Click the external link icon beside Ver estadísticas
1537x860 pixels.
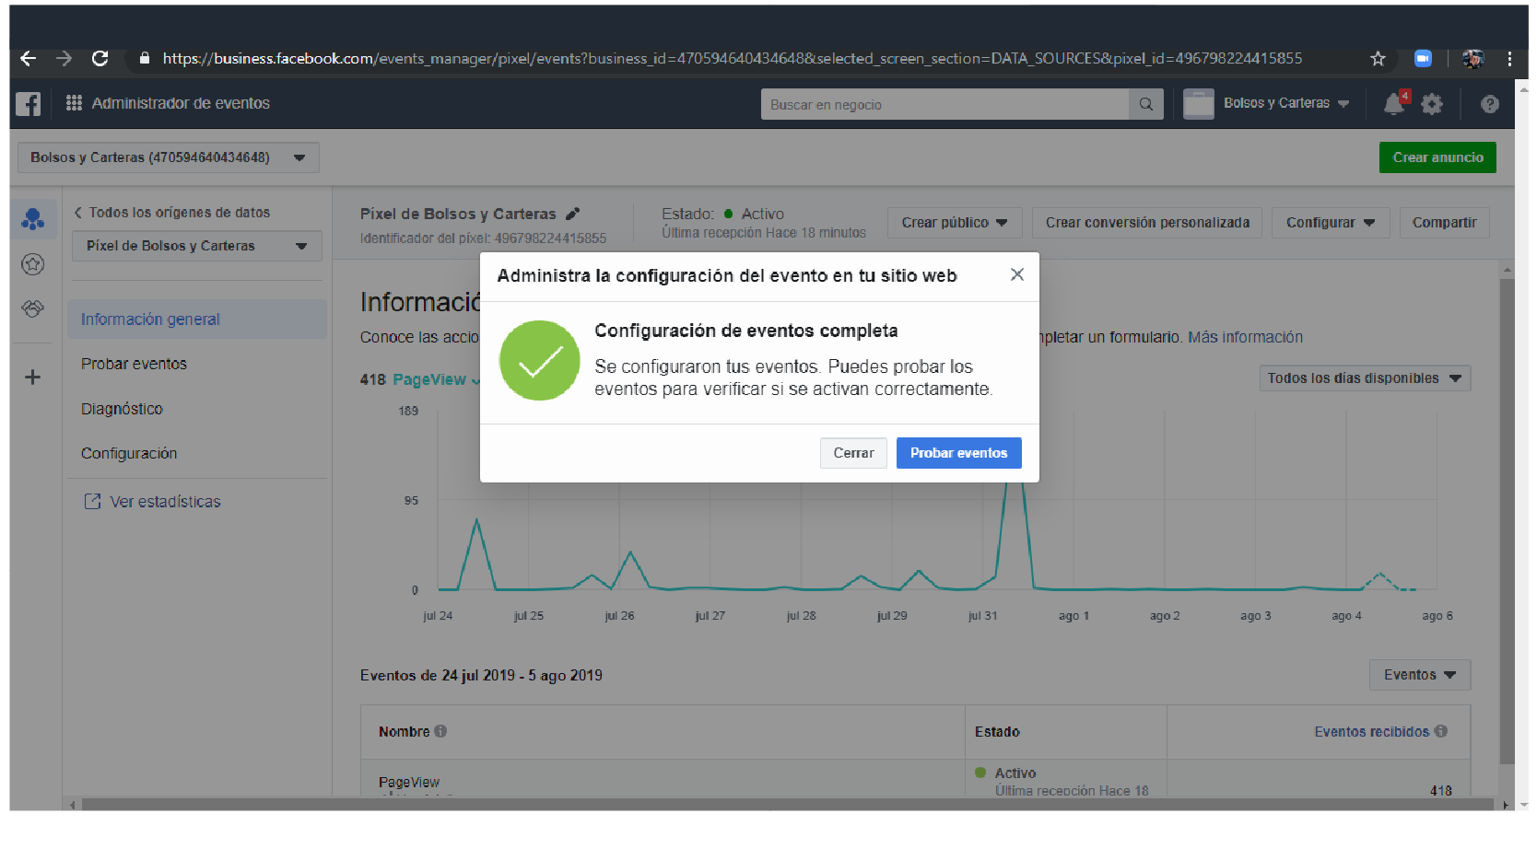pyautogui.click(x=92, y=501)
